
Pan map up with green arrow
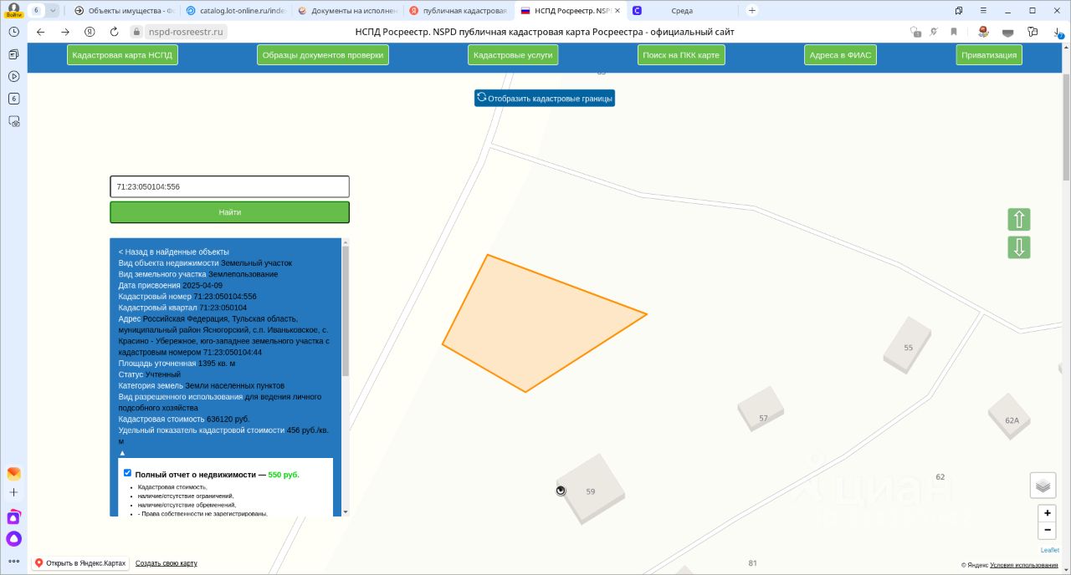point(1019,220)
